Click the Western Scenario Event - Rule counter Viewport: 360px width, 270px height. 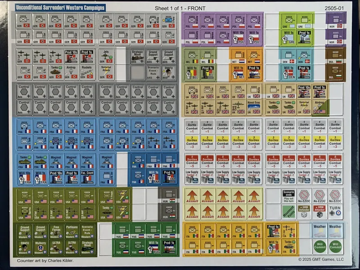click(87, 231)
